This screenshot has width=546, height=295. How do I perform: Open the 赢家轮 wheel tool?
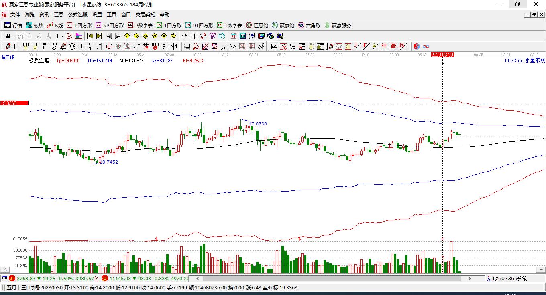point(283,25)
